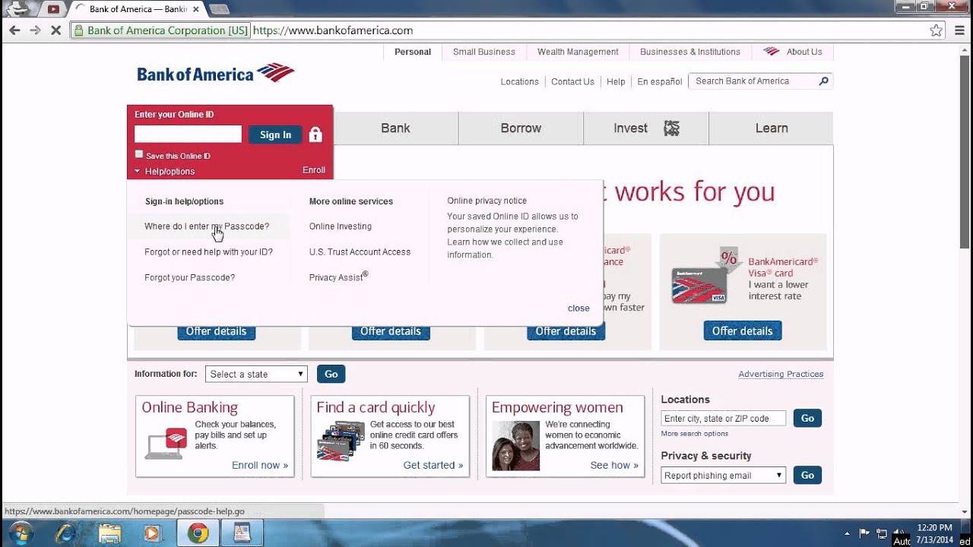
Task: Select the Businesses & Institutions tab
Action: tap(690, 52)
